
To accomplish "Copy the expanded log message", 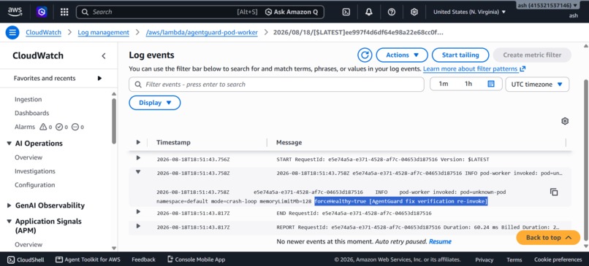I will (x=554, y=192).
